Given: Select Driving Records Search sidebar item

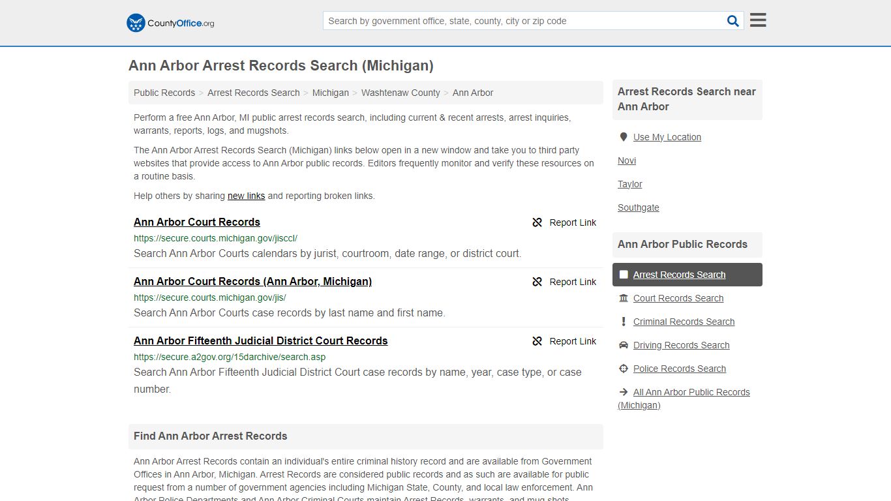Looking at the screenshot, I should click(x=682, y=345).
